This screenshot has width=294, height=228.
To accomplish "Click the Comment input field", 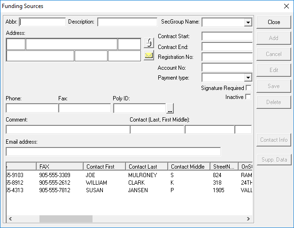I will [68, 130].
